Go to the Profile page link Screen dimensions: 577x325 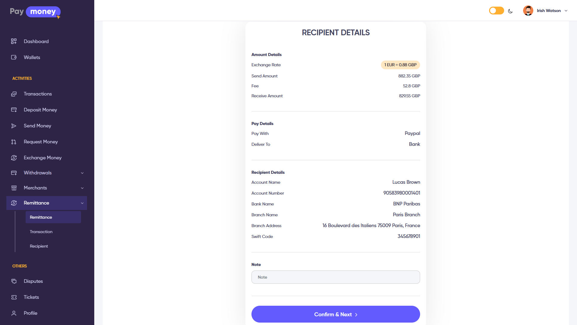(30, 313)
